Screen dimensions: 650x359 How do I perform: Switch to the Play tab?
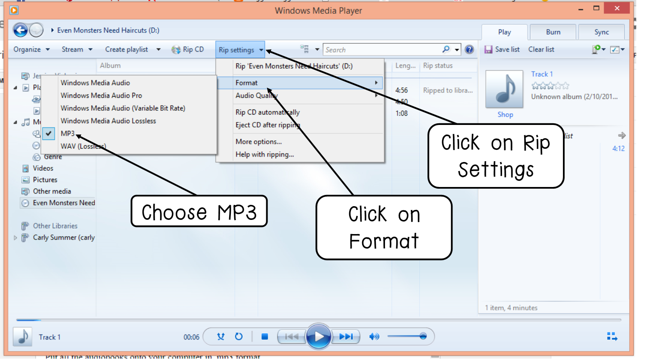(x=504, y=32)
